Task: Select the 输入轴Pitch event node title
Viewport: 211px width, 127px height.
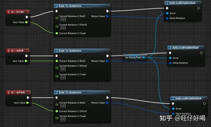Action: click(x=18, y=92)
